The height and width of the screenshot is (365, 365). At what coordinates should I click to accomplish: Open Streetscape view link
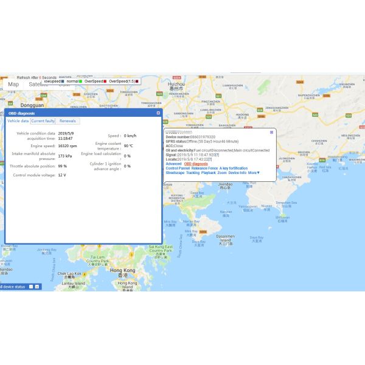click(175, 173)
